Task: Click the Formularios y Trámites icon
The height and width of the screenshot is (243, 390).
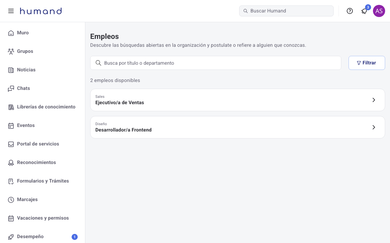Action: tap(11, 181)
